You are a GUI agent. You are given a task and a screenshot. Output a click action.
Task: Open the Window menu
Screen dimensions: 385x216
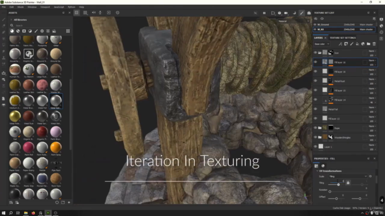pos(32,7)
